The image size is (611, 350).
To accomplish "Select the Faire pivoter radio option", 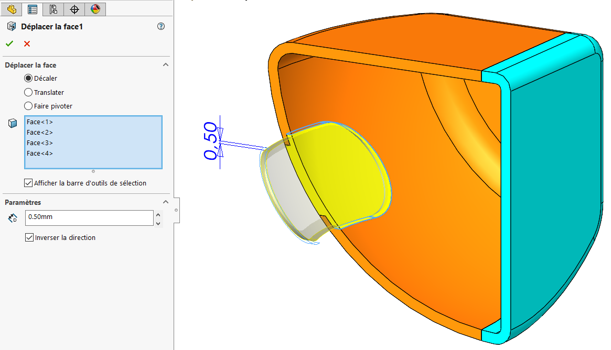I will [28, 106].
